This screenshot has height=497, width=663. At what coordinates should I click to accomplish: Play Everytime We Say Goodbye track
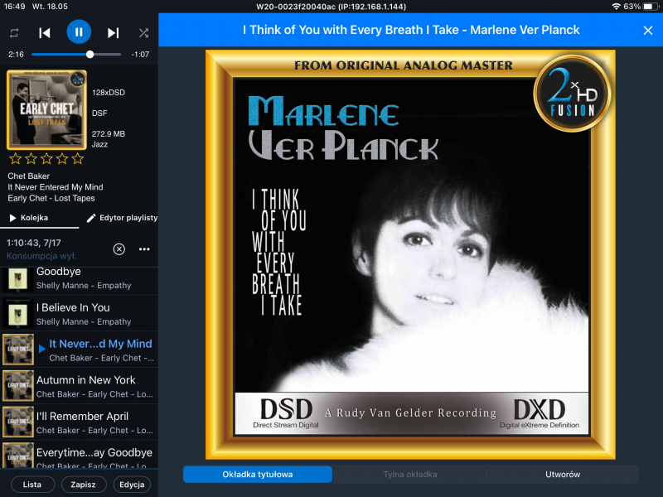click(79, 455)
